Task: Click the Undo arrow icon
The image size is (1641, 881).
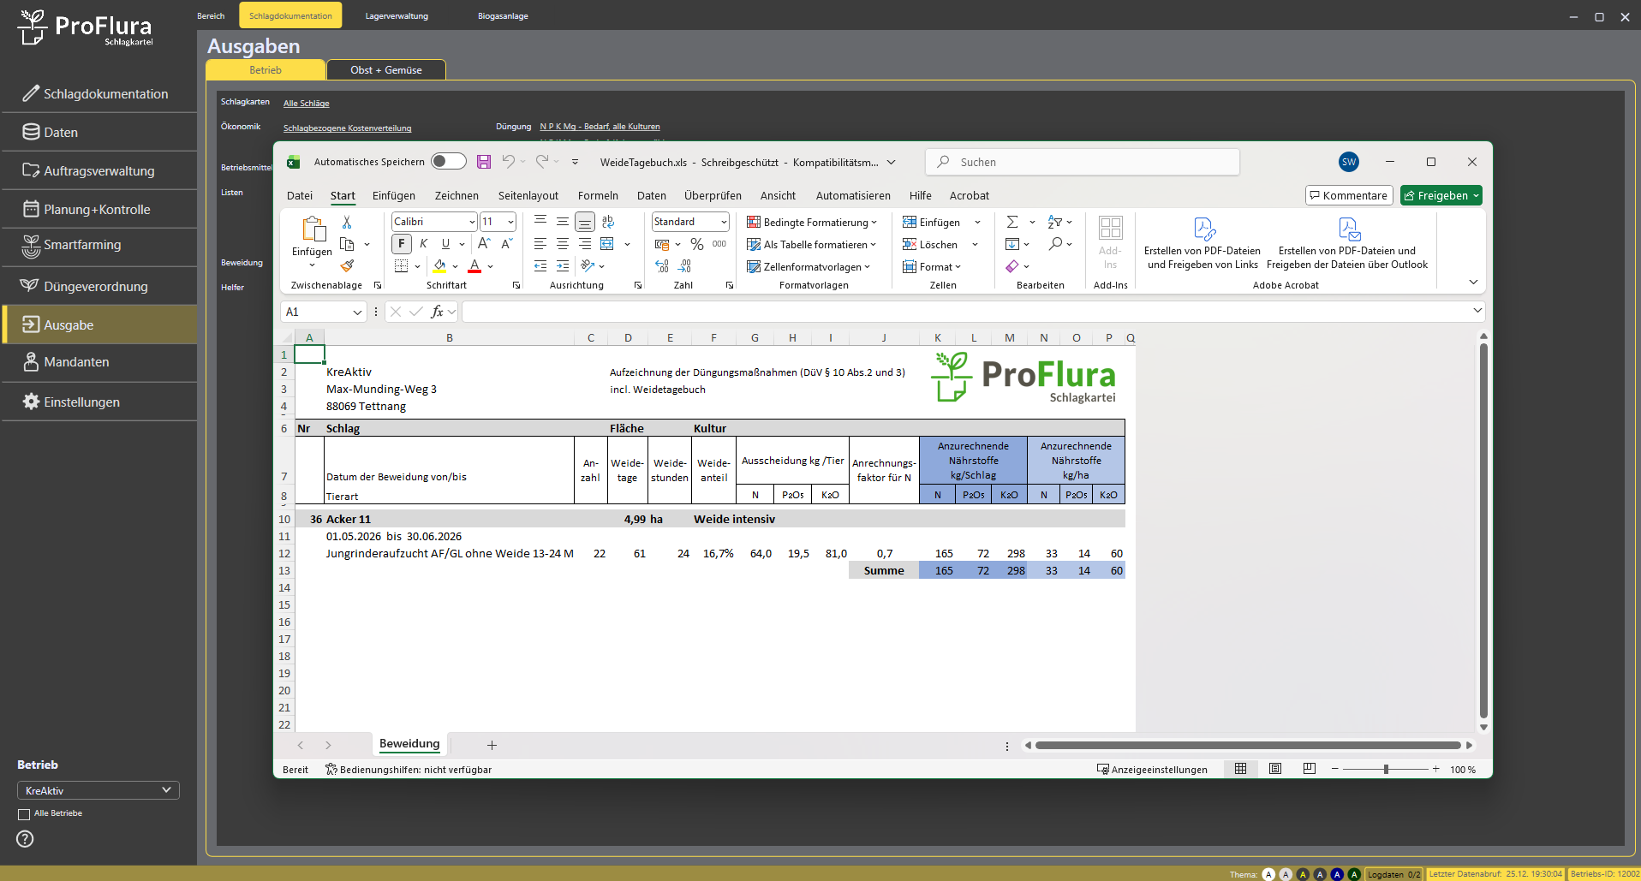Action: 509,162
